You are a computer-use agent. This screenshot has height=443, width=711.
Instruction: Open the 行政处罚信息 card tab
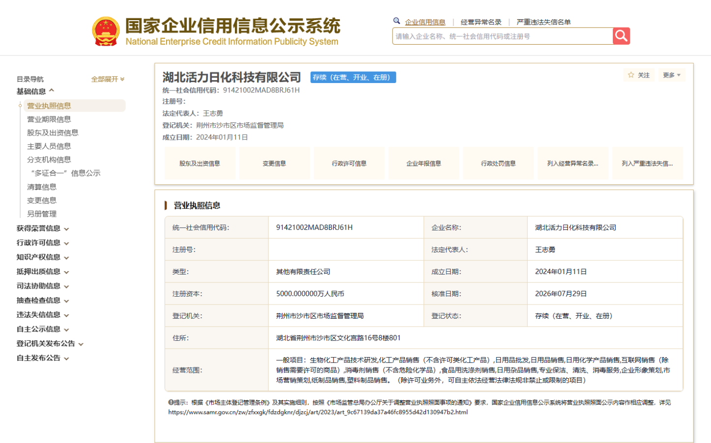click(x=498, y=163)
